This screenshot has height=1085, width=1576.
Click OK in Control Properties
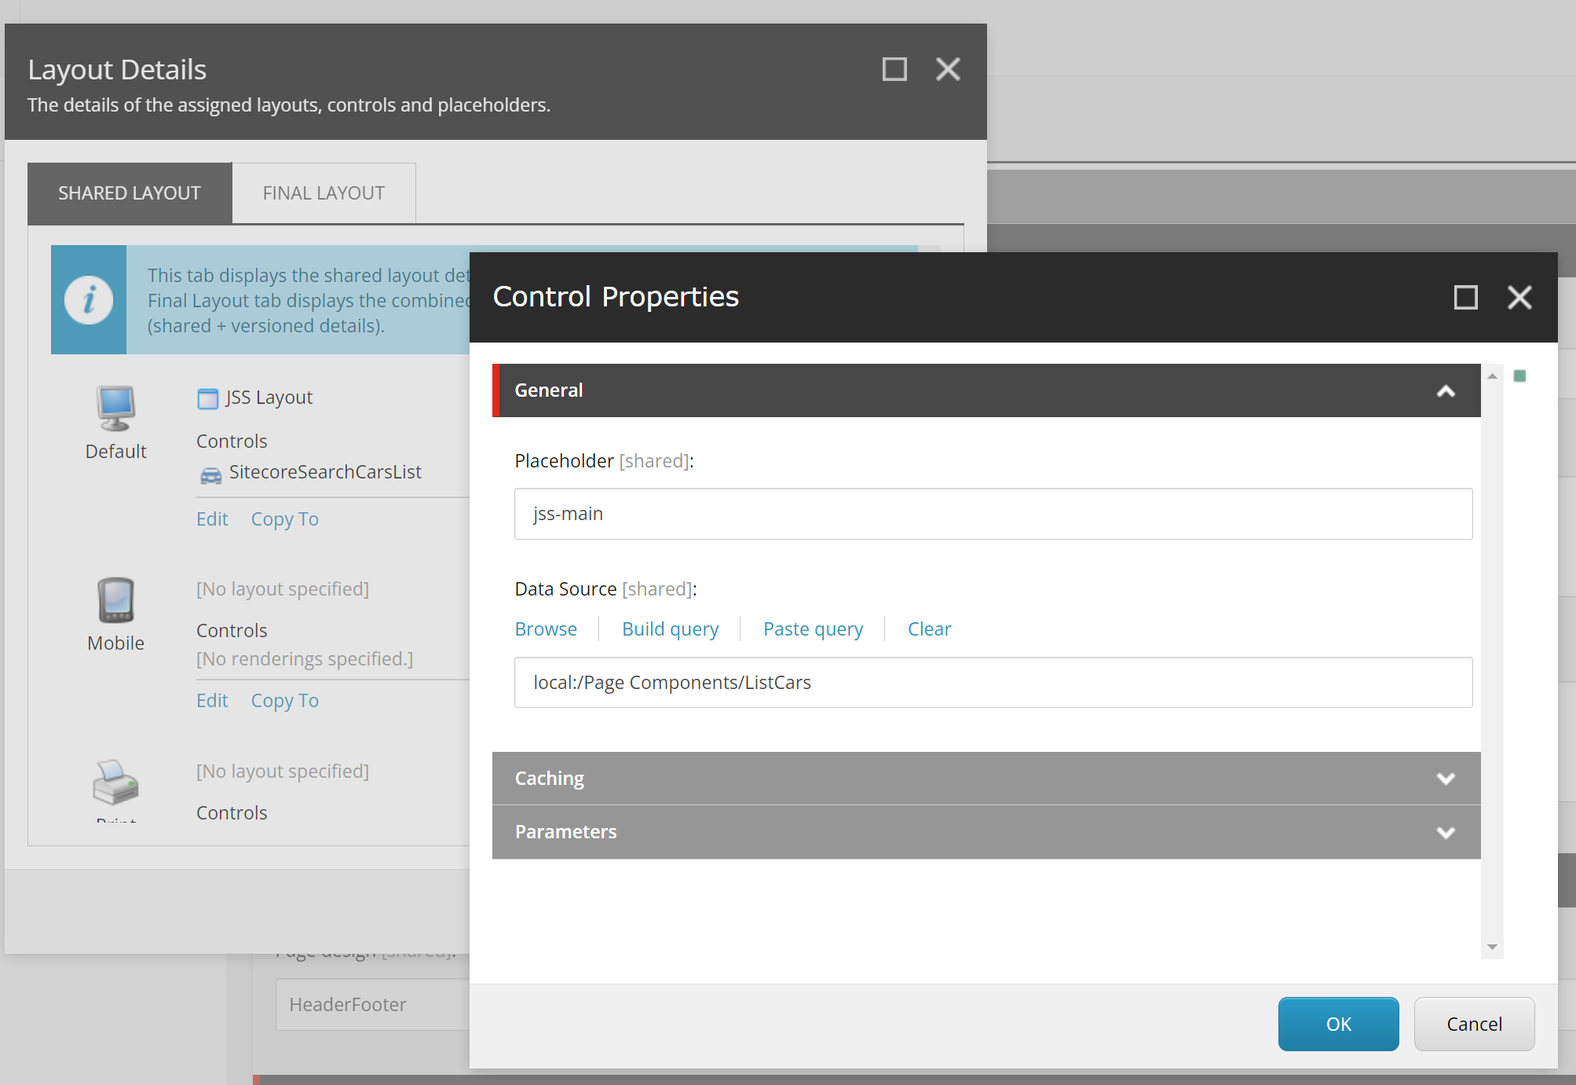[1338, 1025]
